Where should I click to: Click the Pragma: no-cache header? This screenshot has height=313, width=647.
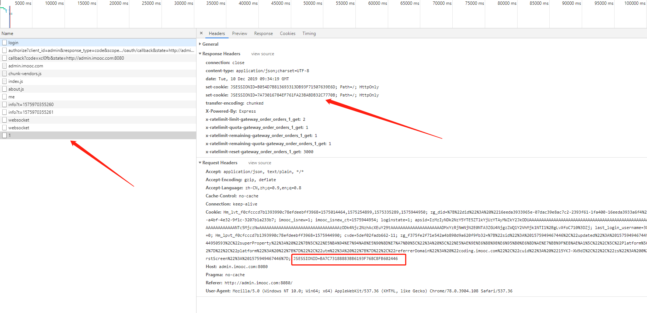(x=225, y=275)
